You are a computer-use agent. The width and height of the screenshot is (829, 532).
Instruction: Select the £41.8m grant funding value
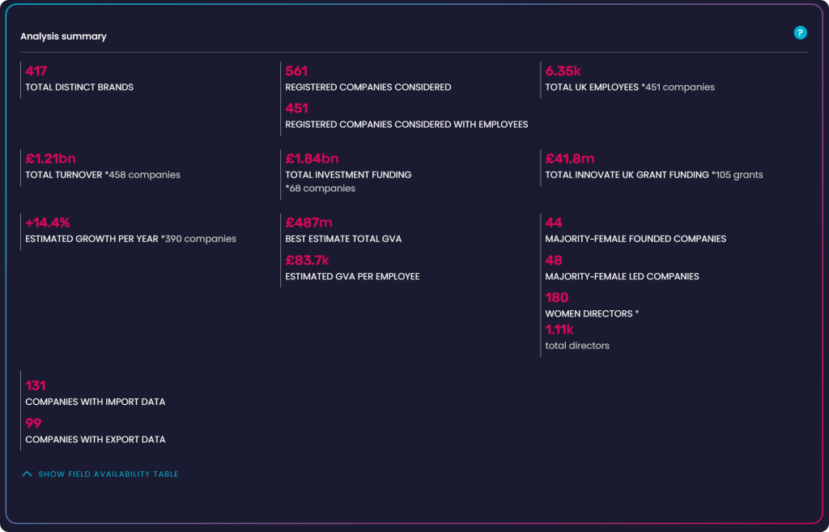point(569,159)
